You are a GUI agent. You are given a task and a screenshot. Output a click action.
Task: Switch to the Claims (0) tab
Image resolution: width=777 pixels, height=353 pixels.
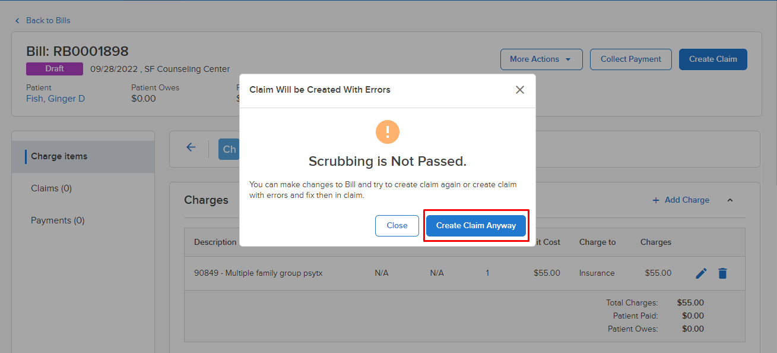pyautogui.click(x=51, y=188)
